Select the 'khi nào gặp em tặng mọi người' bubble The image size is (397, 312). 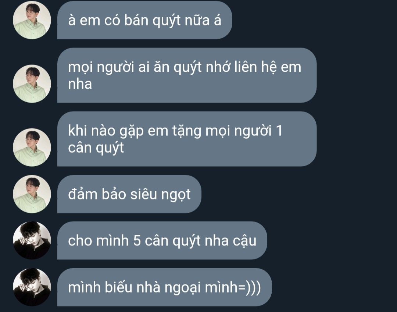point(187,139)
